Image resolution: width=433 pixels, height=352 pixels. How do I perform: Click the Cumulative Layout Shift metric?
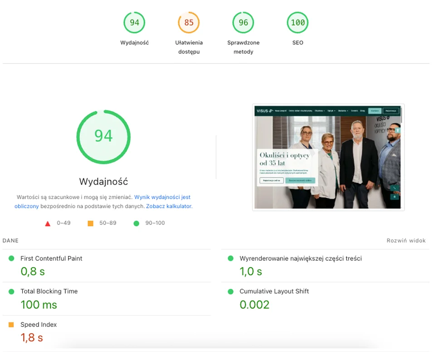coord(274,292)
